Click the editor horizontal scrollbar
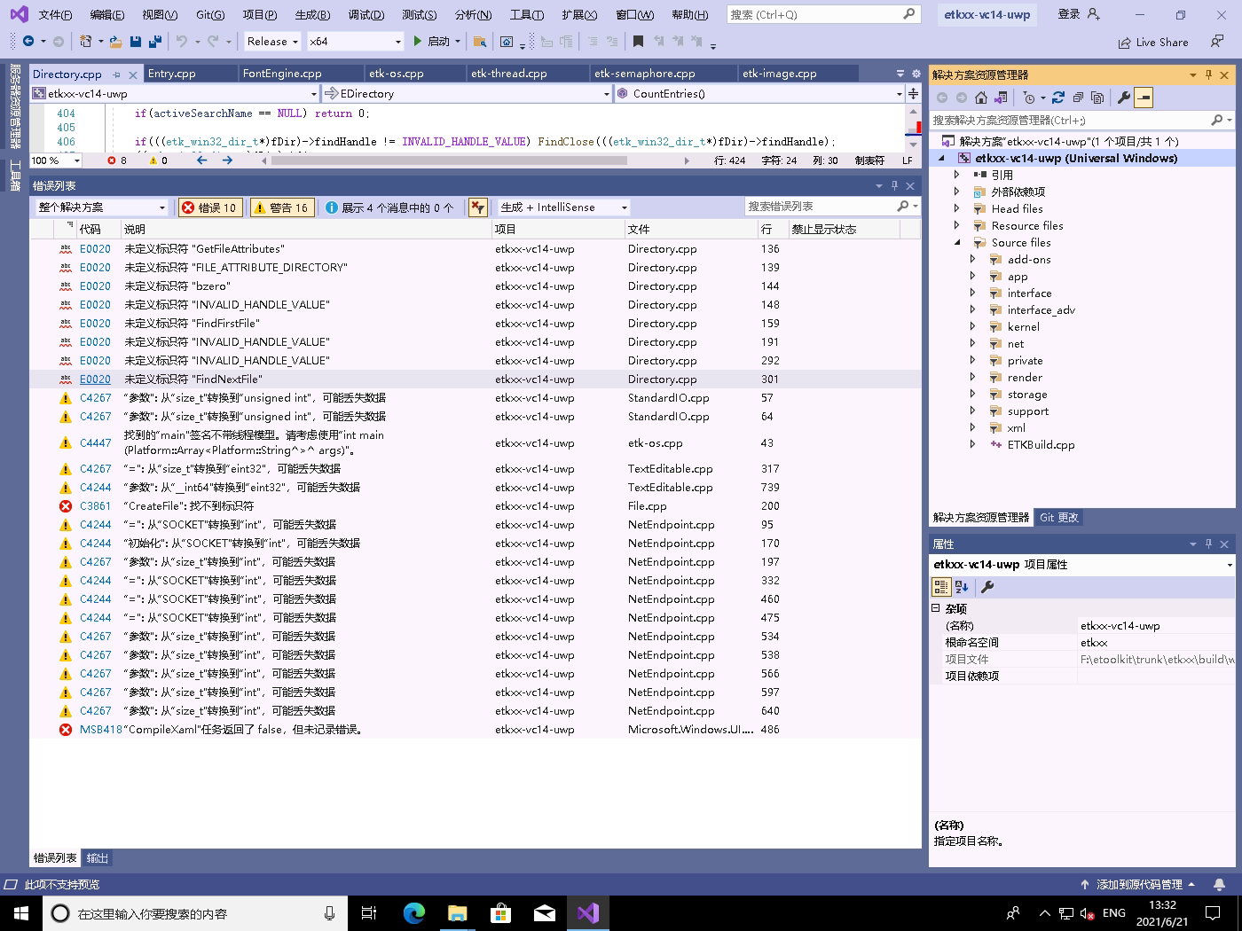 click(449, 160)
